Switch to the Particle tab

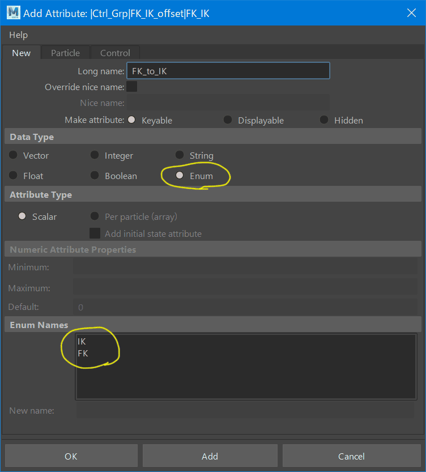point(65,53)
